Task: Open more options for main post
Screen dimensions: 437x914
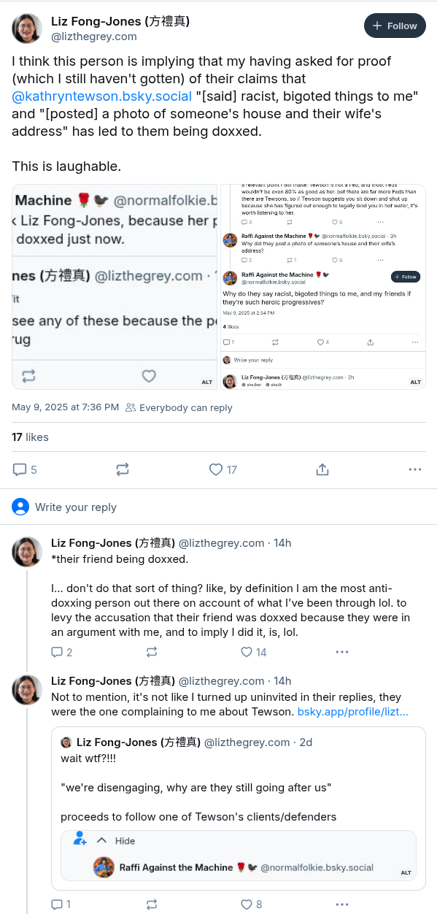Action: (415, 469)
